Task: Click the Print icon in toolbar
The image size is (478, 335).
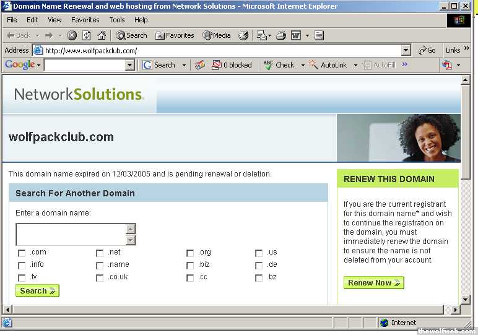Action: tap(279, 35)
